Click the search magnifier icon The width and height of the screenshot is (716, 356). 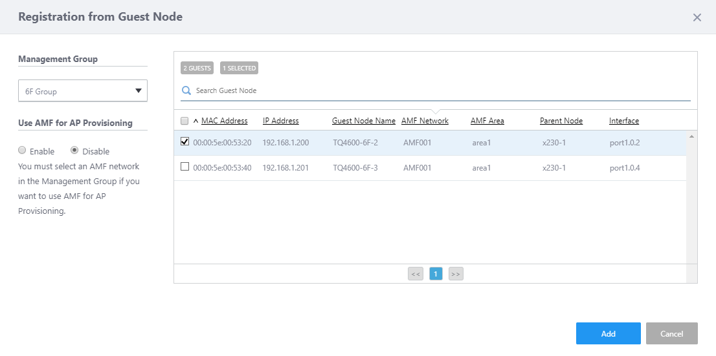(x=186, y=90)
